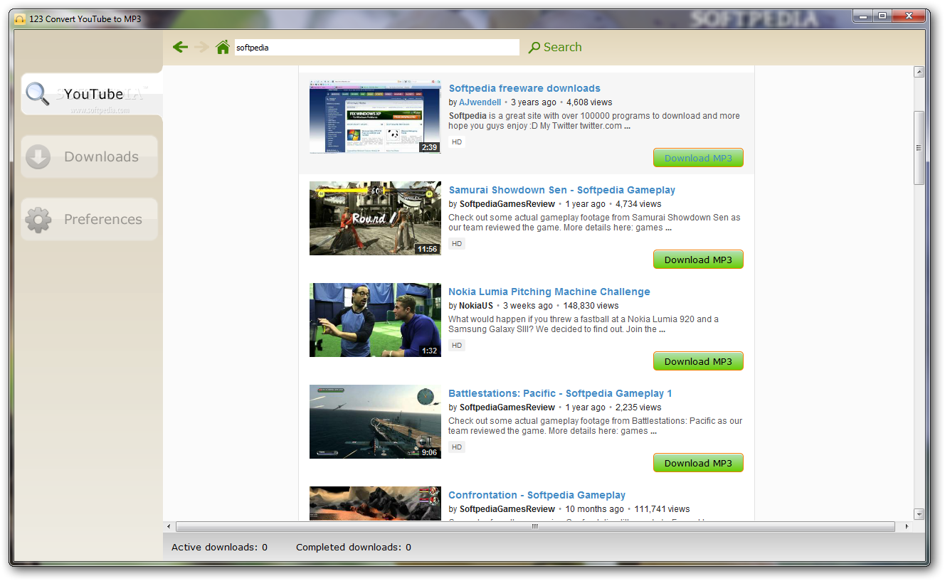The image size is (945, 581).
Task: Open Battlestations: Pacific - Softpedia Gameplay 1
Action: (560, 393)
